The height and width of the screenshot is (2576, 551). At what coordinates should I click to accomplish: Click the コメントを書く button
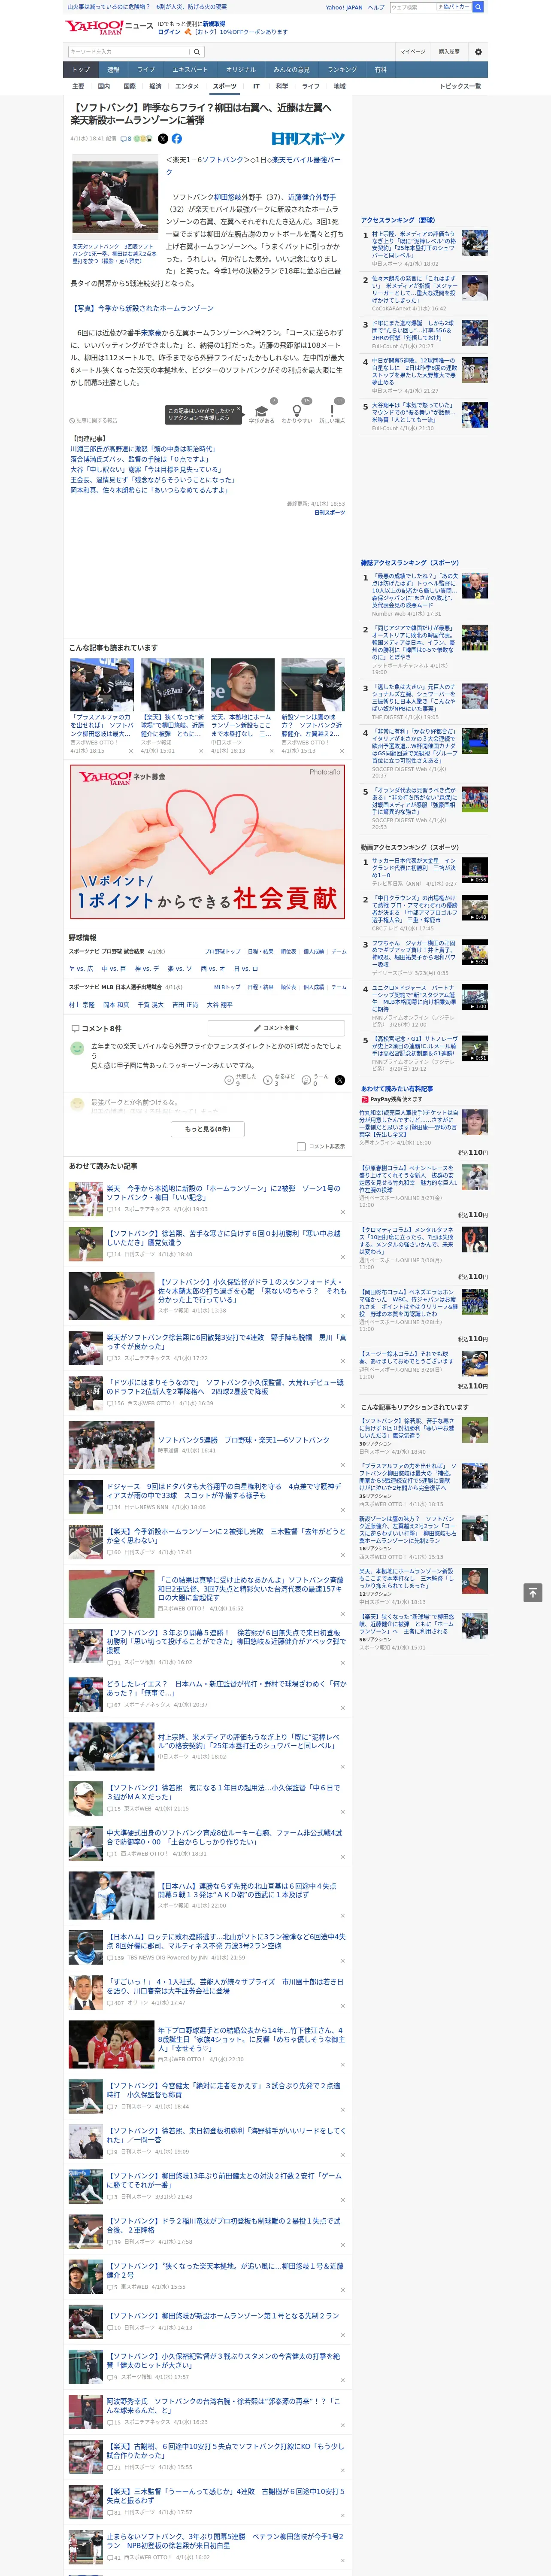(276, 1027)
